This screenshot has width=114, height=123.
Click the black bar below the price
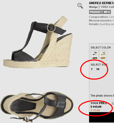pyautogui.click(x=102, y=117)
